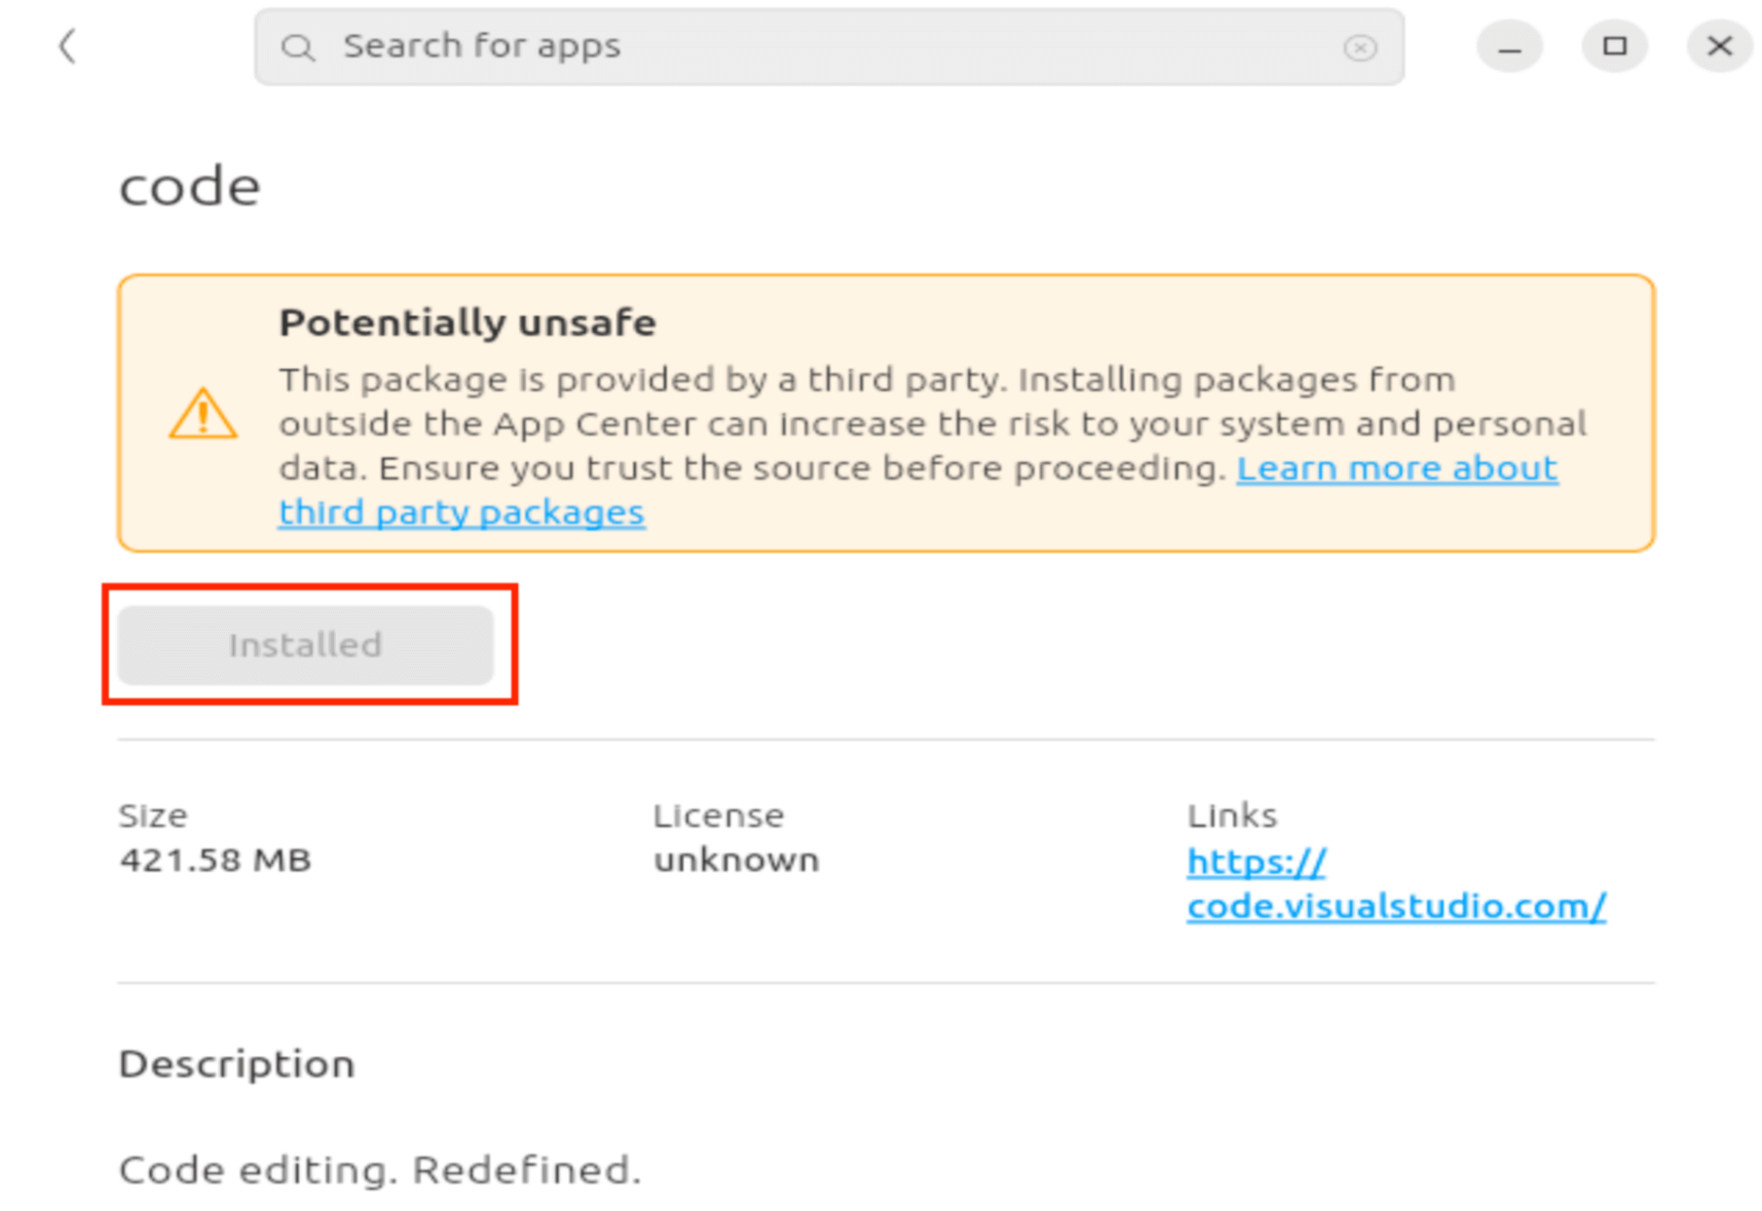Click the 421.58 MB size value
The height and width of the screenshot is (1211, 1762).
(x=215, y=860)
